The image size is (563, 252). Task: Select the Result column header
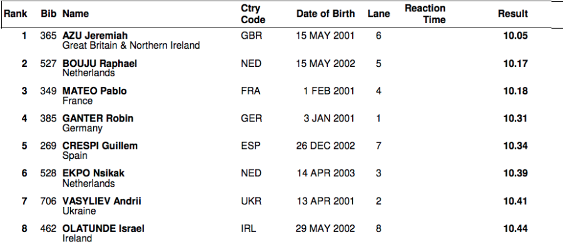click(x=513, y=13)
